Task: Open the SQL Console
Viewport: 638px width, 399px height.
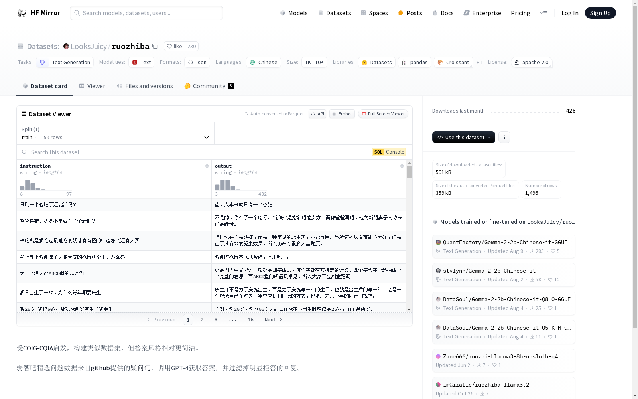Action: click(x=389, y=152)
